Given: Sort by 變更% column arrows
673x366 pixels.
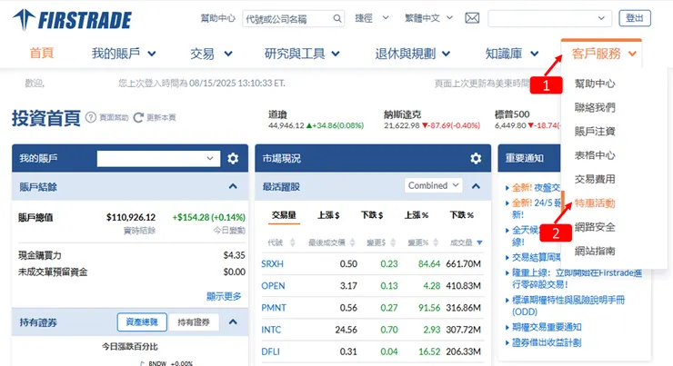Looking at the screenshot, I should [x=436, y=242].
